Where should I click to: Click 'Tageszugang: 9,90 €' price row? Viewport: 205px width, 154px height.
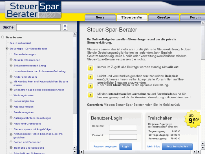coord(164,131)
